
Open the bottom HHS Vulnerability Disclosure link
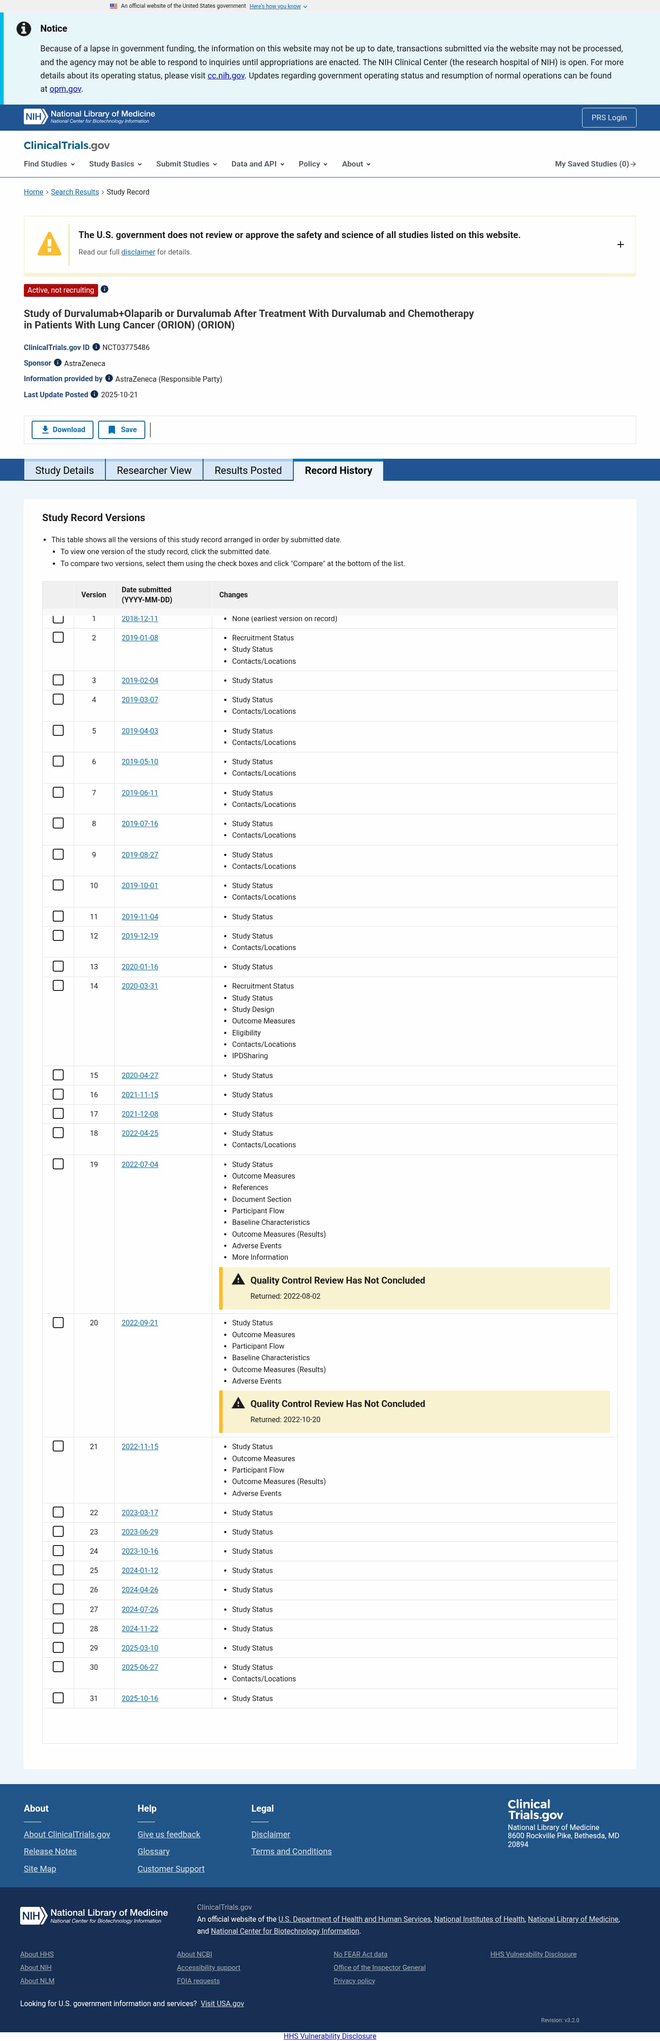point(330,2035)
